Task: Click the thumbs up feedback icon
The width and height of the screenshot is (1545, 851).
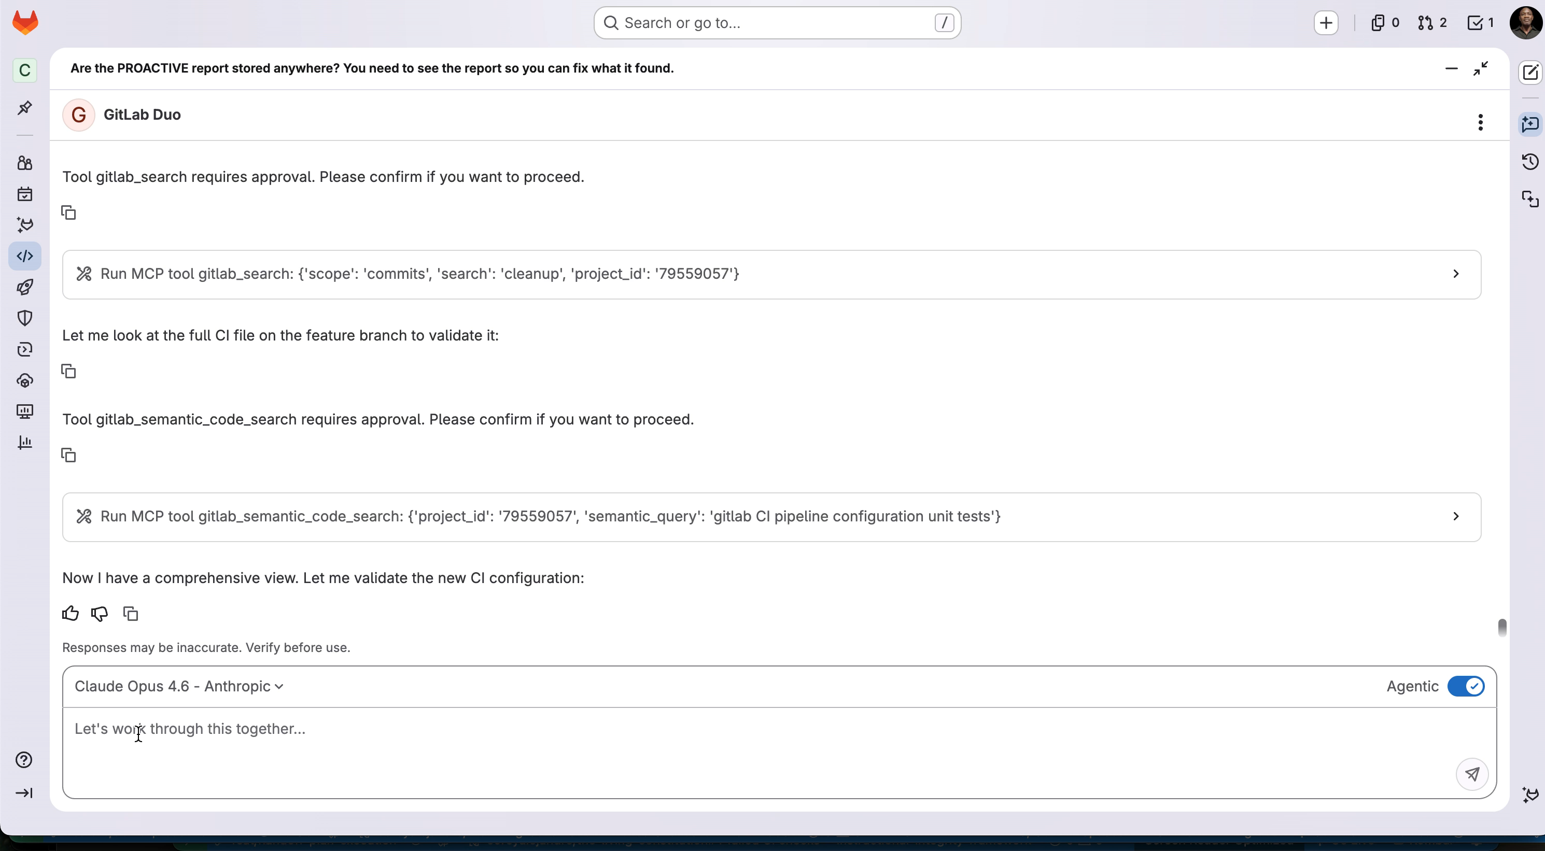Action: tap(70, 614)
